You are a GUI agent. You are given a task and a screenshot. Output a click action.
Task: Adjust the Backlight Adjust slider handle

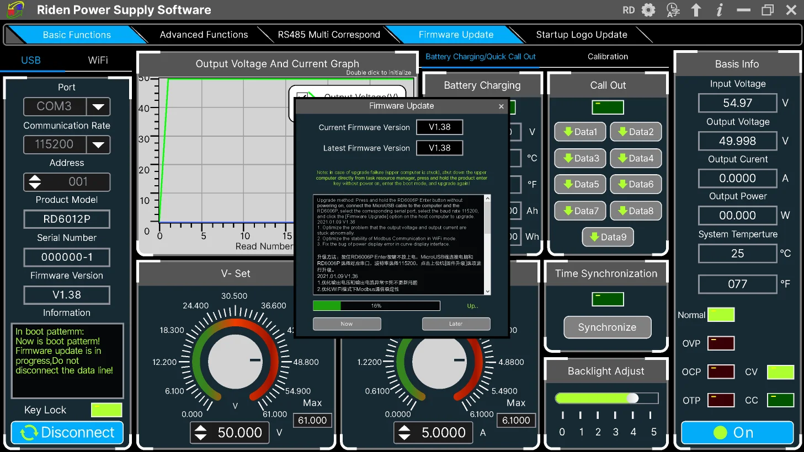(x=633, y=398)
